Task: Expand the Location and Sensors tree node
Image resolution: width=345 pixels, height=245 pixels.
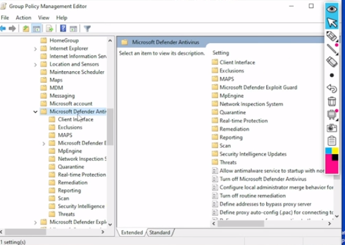Action: click(36, 65)
